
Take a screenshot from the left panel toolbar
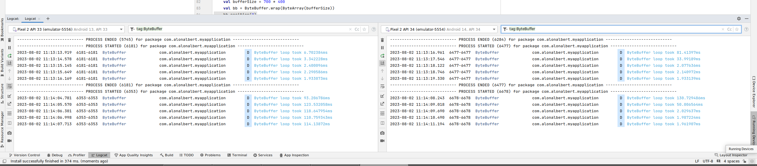9,133
